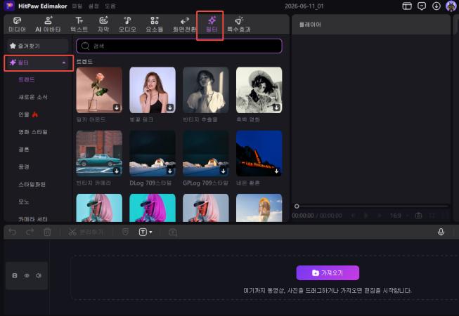459x316 pixels.
Task: Take a snapshot with player camera icon
Action: coord(419,216)
